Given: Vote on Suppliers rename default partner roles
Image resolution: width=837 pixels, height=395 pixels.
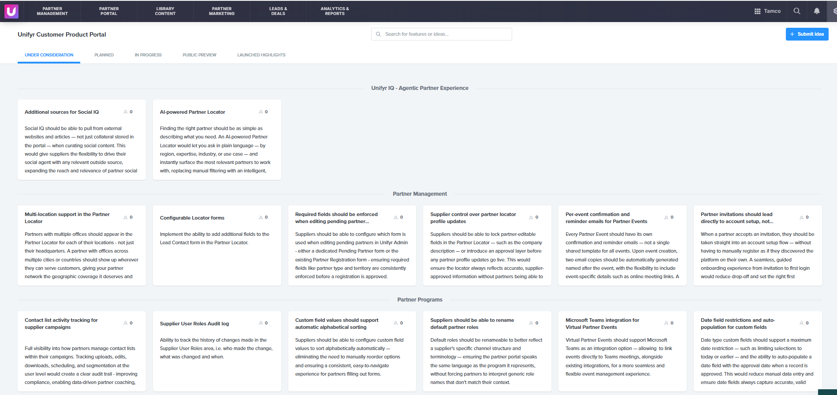Looking at the screenshot, I should click(x=534, y=323).
